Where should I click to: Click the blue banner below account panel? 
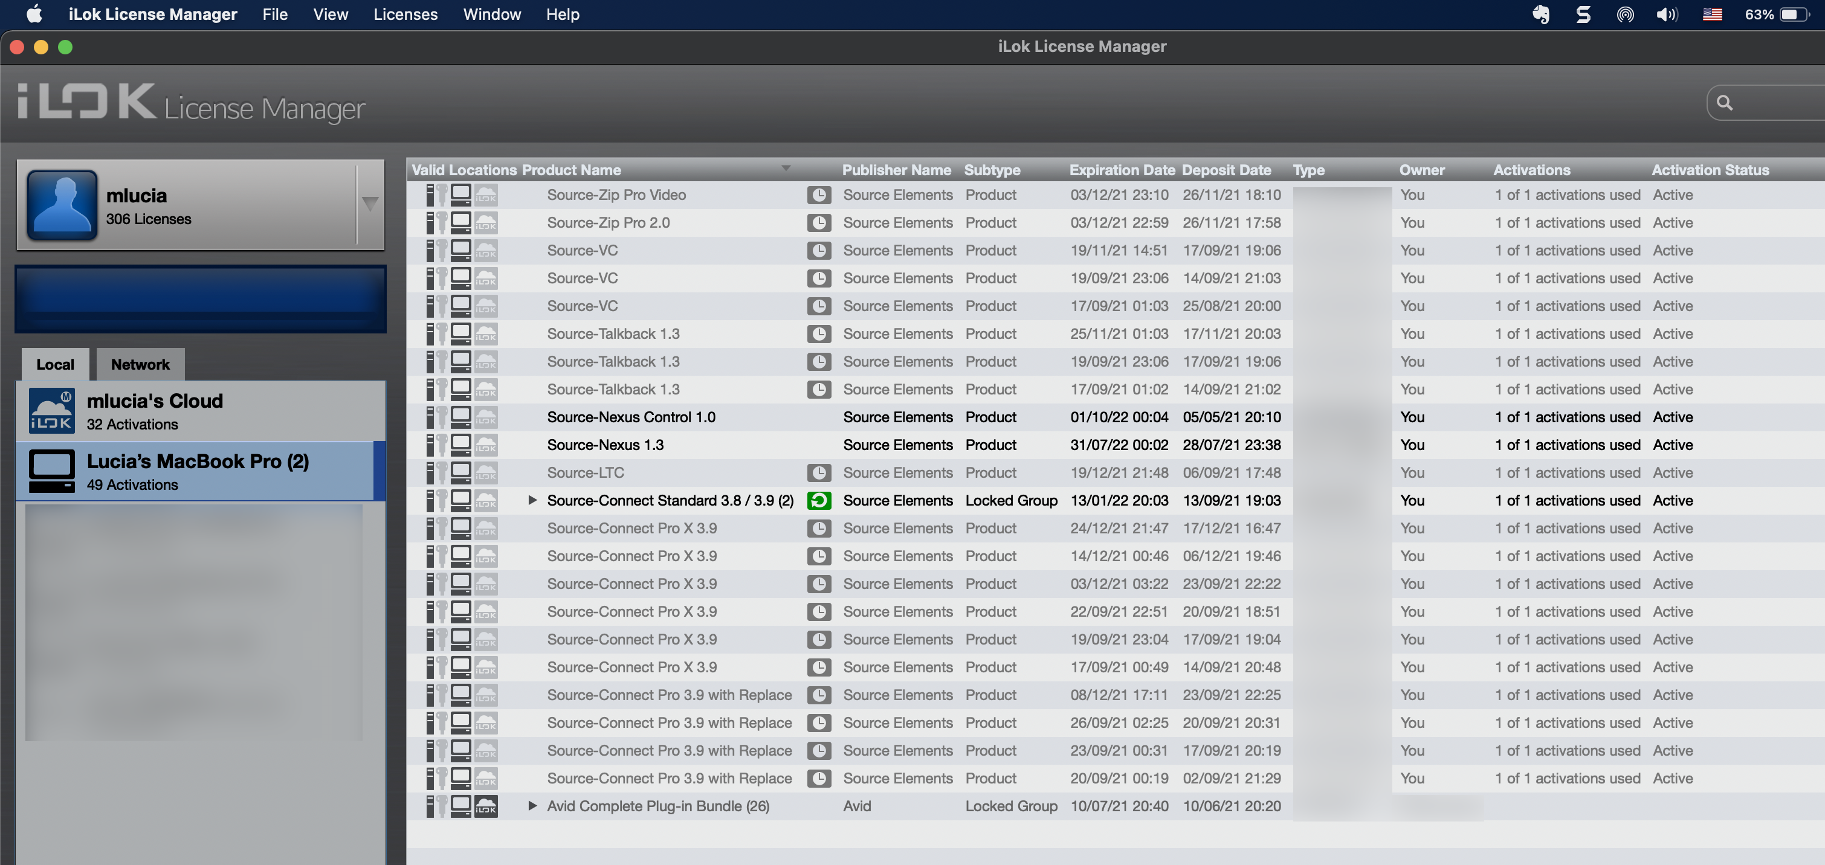(x=201, y=299)
